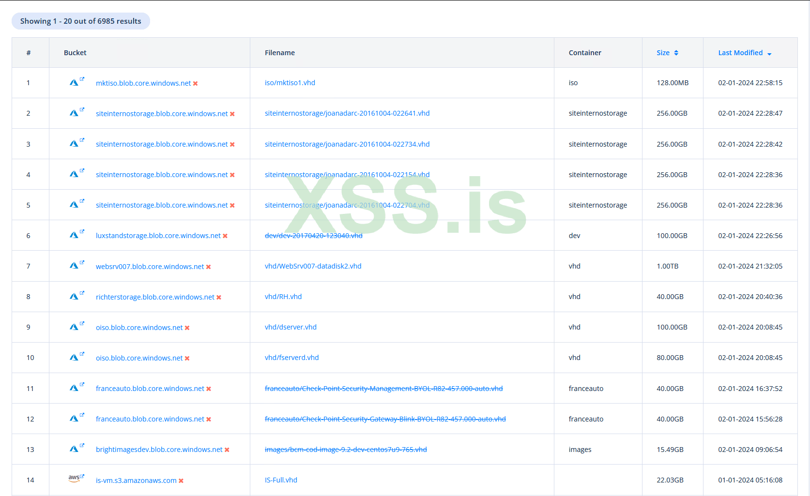Open the franceauto.blob.core.windows.net link in row 11
810x496 pixels.
click(150, 389)
